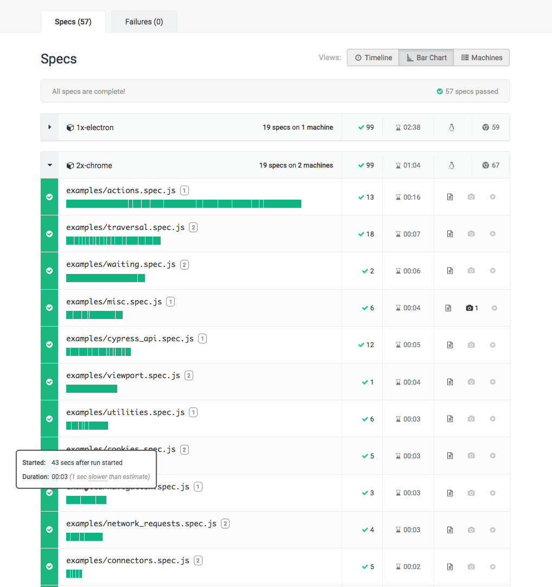Play the video recording for traversal.spec.js
This screenshot has width=552, height=587.
(x=492, y=233)
